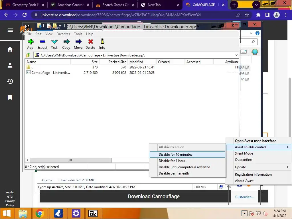Select Disable for 1 hour

point(187,161)
